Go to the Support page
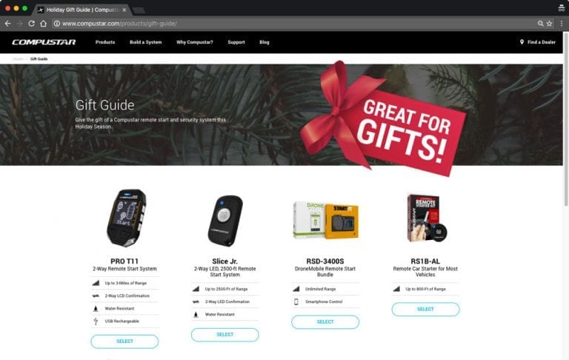569x360 pixels. coord(236,42)
